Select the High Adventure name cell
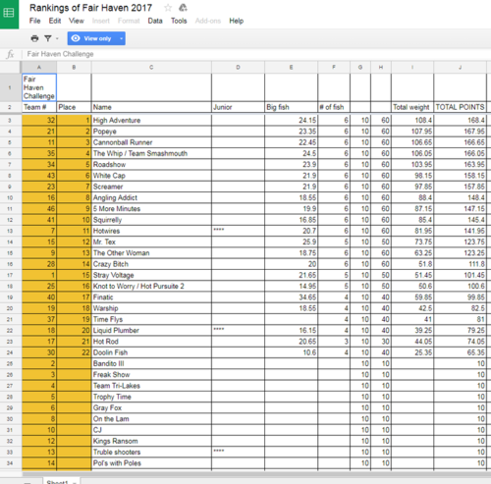The width and height of the screenshot is (491, 484). [151, 120]
